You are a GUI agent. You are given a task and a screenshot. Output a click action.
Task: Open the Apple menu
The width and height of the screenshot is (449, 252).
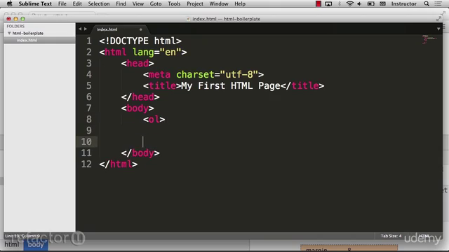point(9,3)
